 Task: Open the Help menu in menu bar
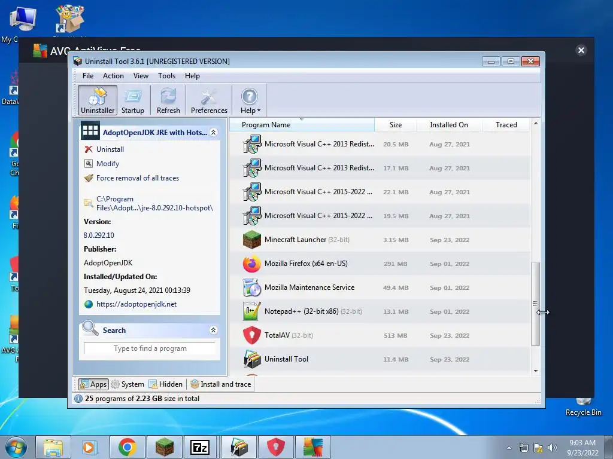192,76
